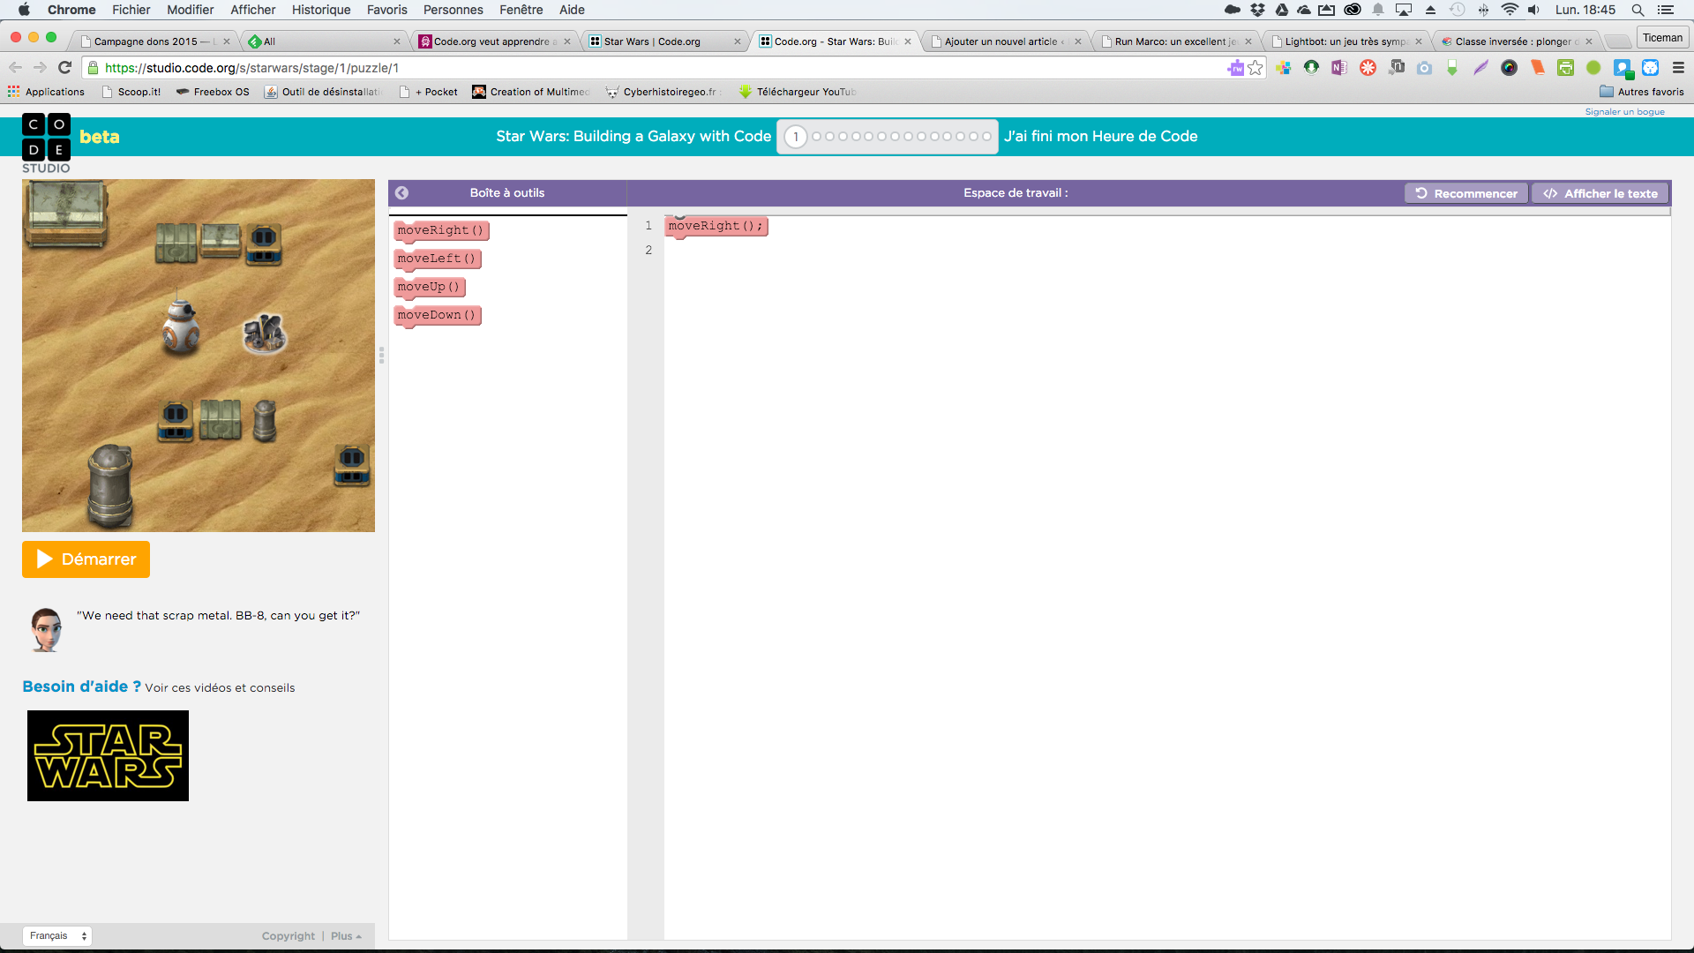Open the Pocket bookmark

429,92
